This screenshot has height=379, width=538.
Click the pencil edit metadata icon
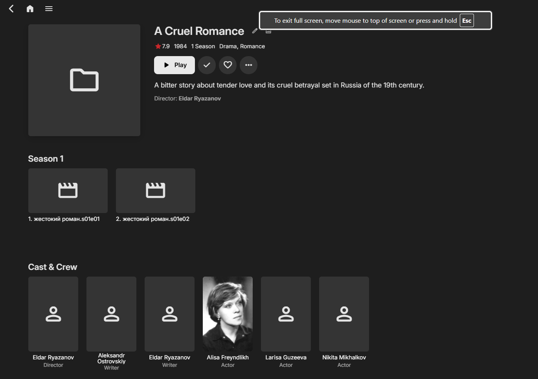click(x=255, y=31)
